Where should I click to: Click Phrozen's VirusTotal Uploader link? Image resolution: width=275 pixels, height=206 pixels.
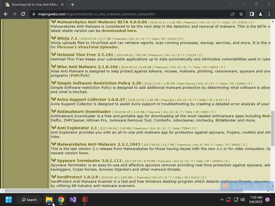coord(88,47)
